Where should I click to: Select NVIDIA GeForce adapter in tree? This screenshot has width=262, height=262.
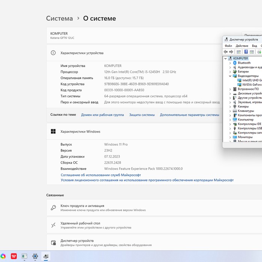(252, 85)
